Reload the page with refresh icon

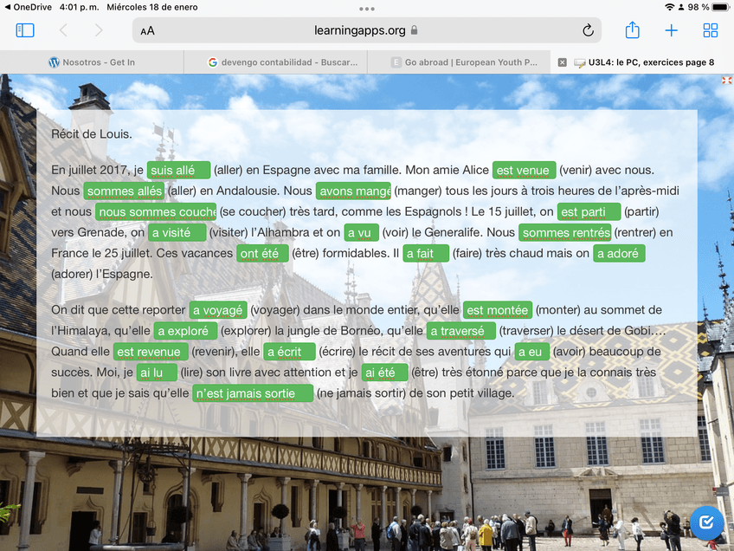[588, 30]
